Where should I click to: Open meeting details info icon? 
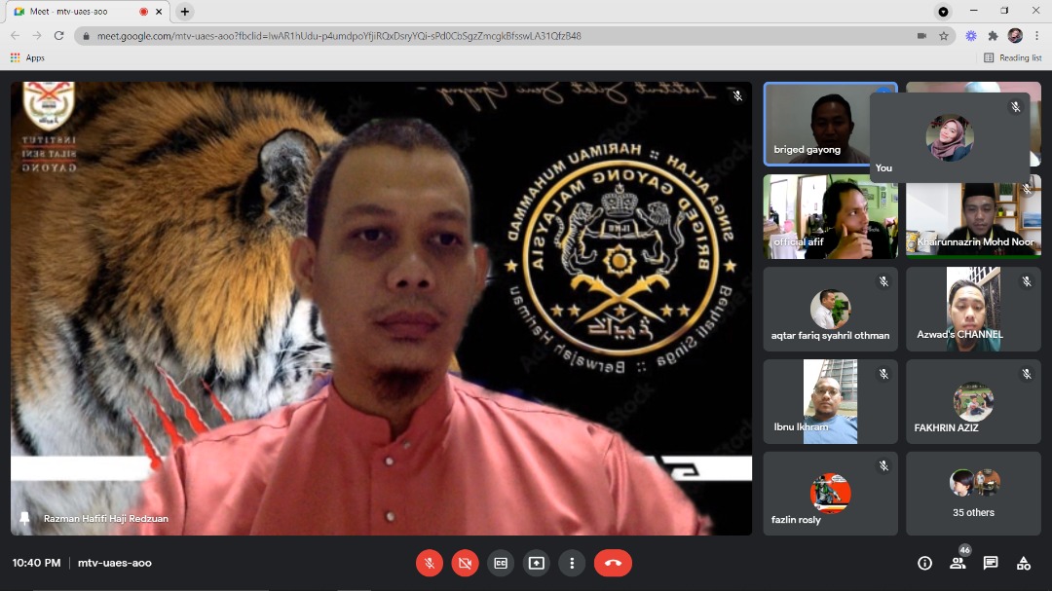click(924, 564)
